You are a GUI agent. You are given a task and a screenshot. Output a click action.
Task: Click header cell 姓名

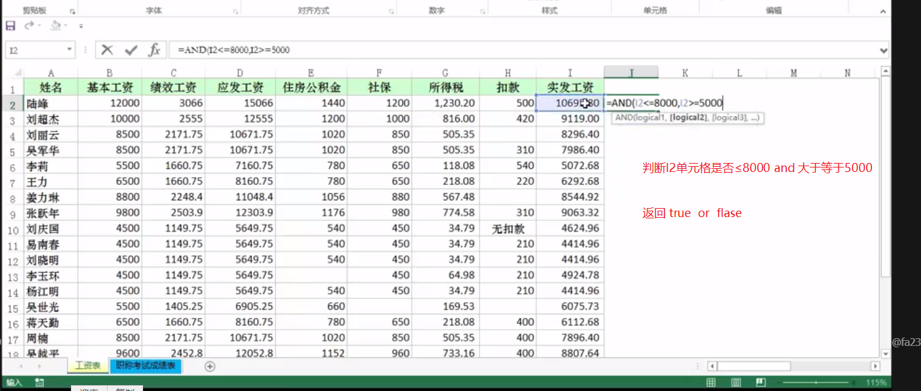coord(51,87)
